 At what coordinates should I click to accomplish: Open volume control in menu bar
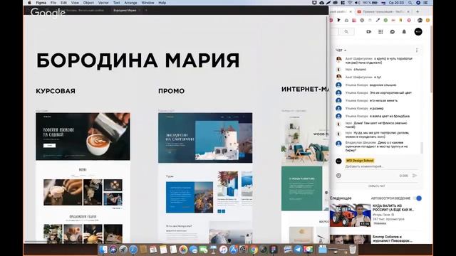pyautogui.click(x=358, y=3)
